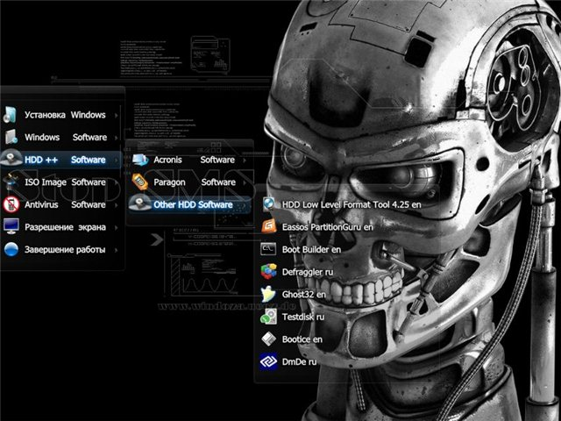This screenshot has height=421, width=561.
Task: Select the Ghost32 ghost icon
Action: tap(269, 295)
